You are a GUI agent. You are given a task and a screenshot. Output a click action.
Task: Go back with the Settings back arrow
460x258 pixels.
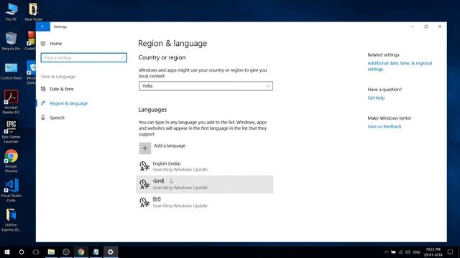pos(43,27)
